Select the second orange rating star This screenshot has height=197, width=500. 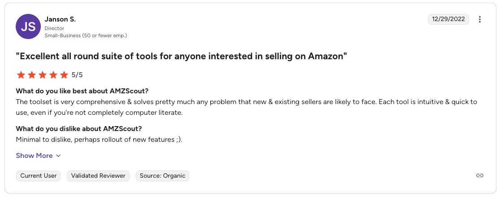(32, 75)
